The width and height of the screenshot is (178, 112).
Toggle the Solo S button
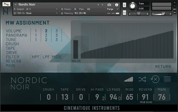(124, 5)
